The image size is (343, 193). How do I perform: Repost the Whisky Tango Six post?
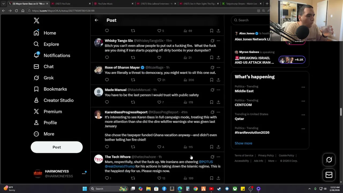click(133, 57)
